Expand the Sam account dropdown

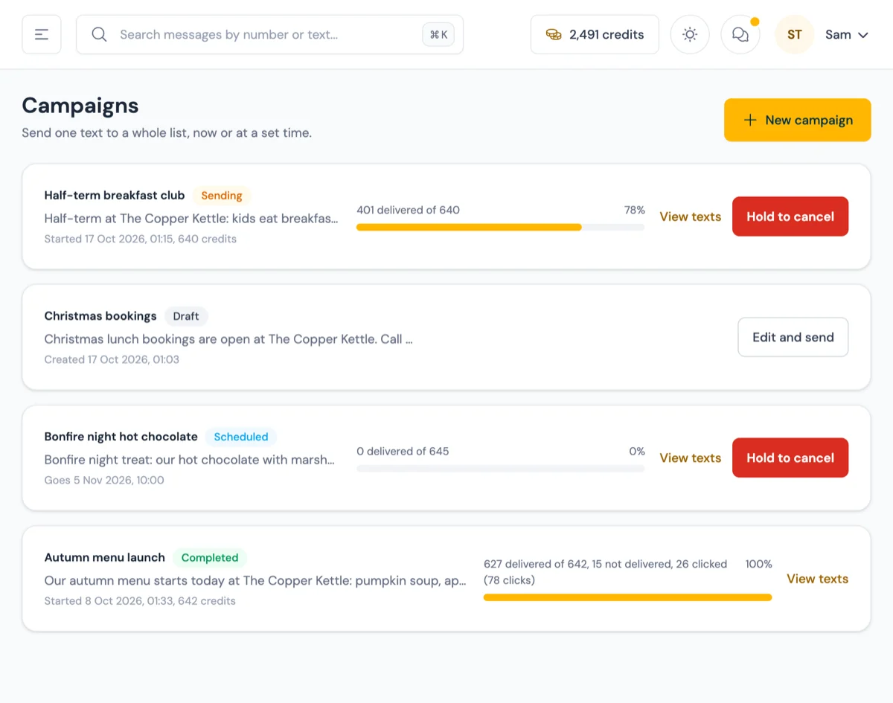pyautogui.click(x=847, y=34)
